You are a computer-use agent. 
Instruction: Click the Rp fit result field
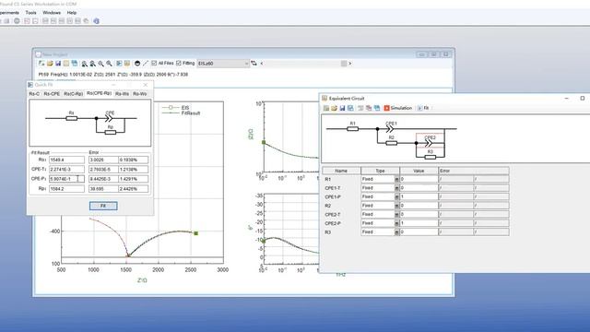coord(66,188)
